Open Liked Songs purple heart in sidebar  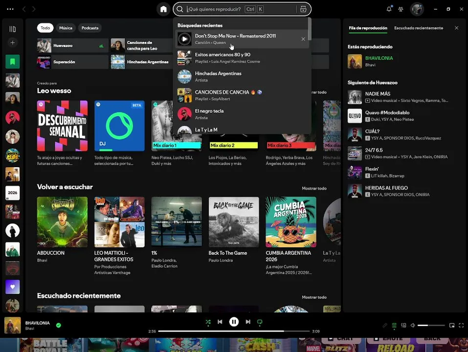[x=13, y=286]
